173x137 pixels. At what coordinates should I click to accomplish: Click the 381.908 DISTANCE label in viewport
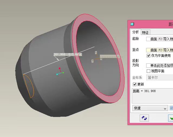click(x=68, y=54)
